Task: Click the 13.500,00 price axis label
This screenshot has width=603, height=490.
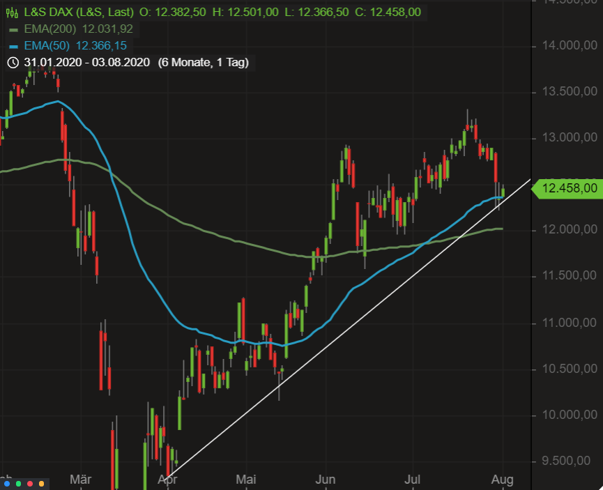Action: coord(570,91)
